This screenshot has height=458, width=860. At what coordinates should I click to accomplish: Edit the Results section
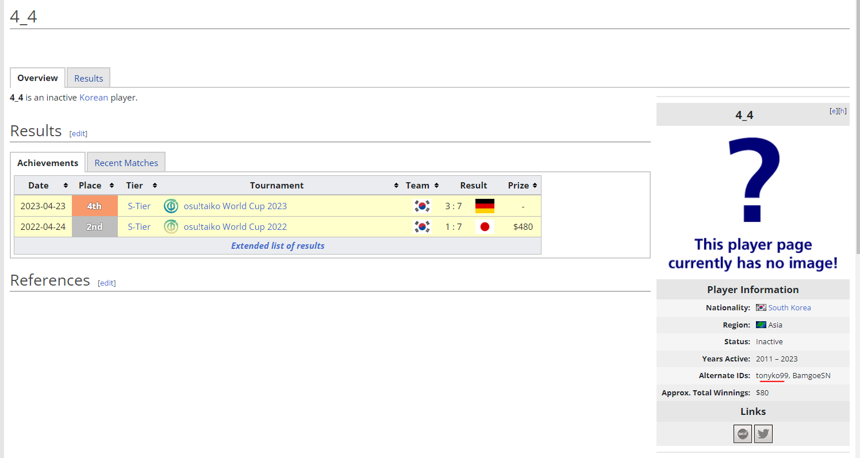(x=78, y=133)
